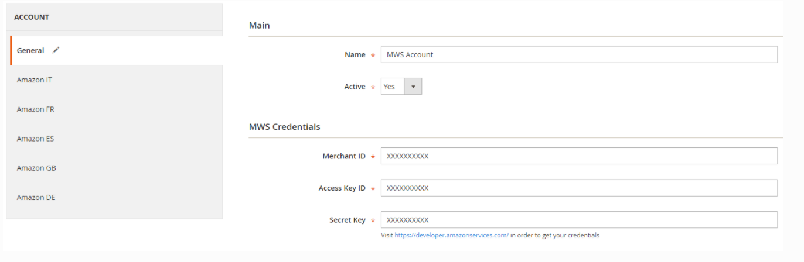Image resolution: width=804 pixels, height=262 pixels.
Task: Click the pencil edit icon next to General
Action: pyautogui.click(x=56, y=50)
